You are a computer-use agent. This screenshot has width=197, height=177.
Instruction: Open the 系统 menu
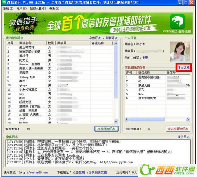click(x=8, y=8)
